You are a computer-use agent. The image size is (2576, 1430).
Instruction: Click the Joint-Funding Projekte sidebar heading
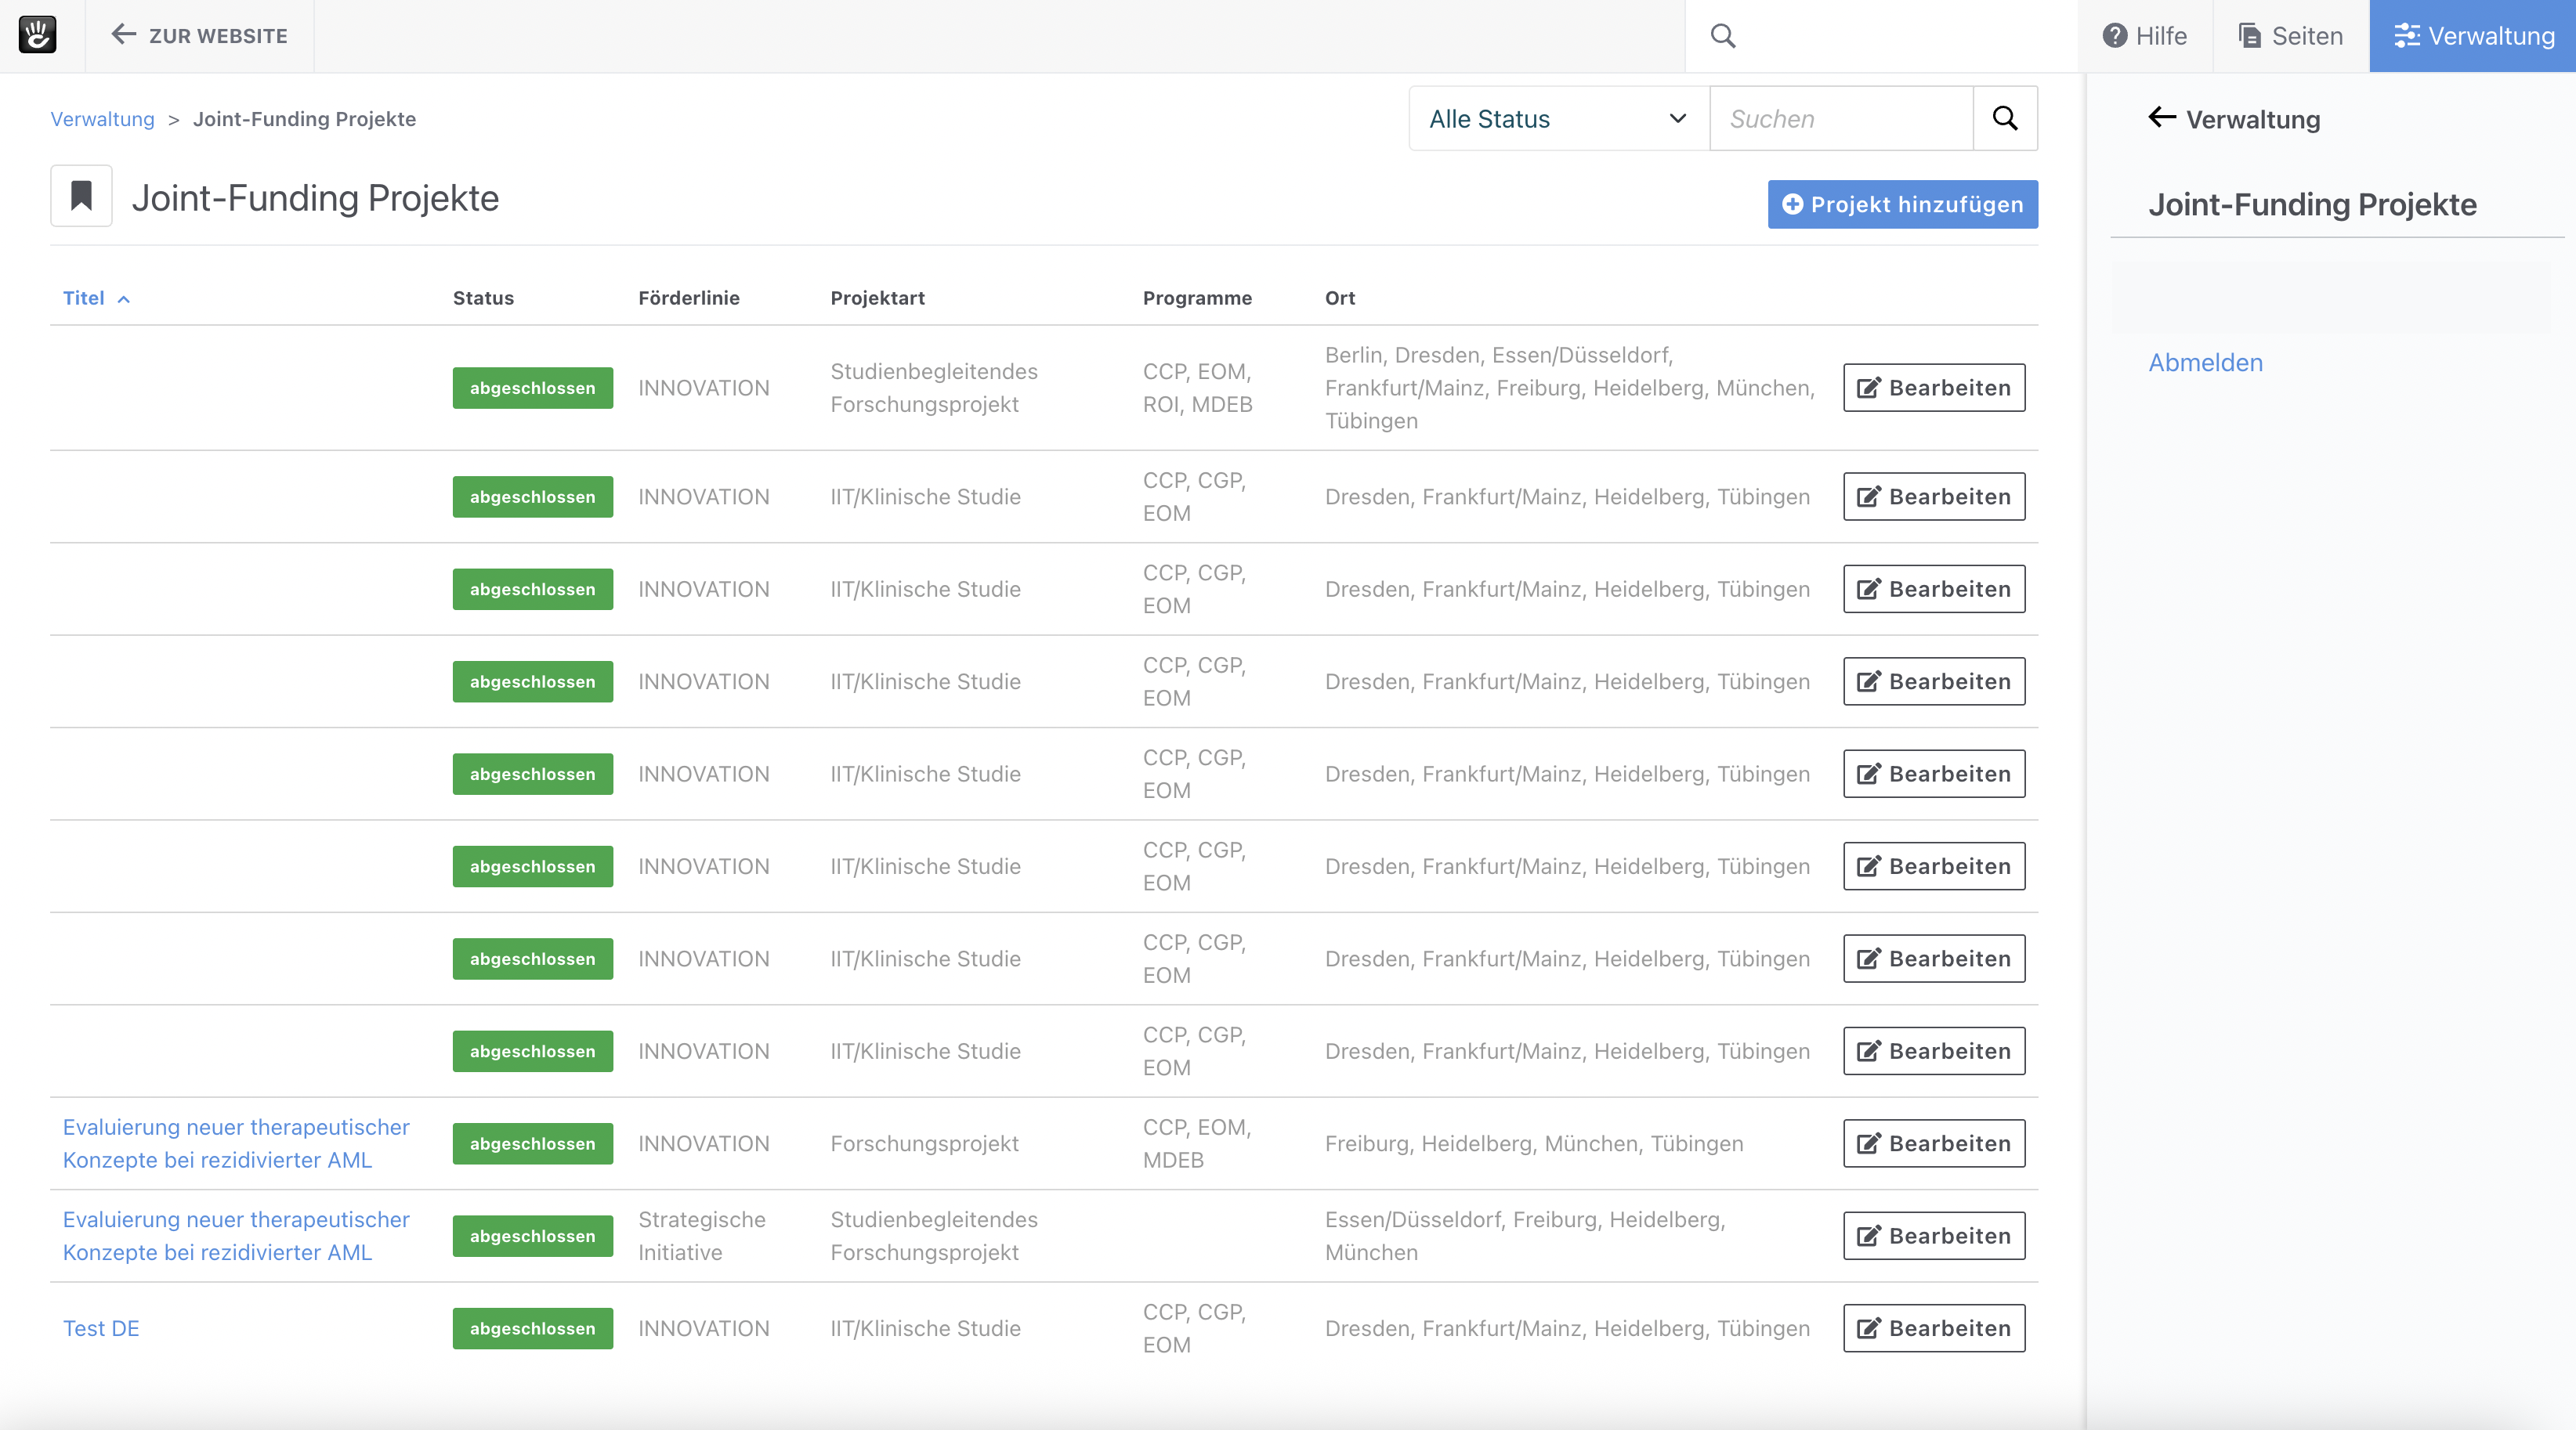[x=2312, y=204]
